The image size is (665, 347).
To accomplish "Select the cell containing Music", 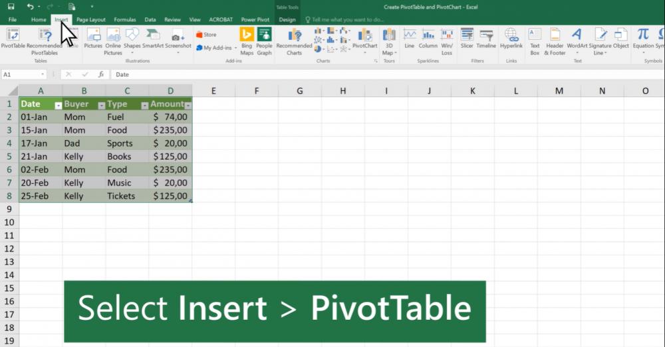I will click(127, 183).
